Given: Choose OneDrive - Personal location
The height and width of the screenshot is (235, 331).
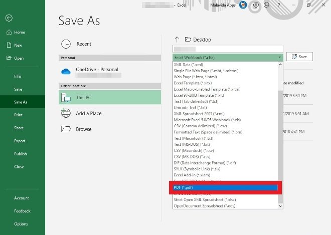Looking at the screenshot, I should (x=110, y=72).
